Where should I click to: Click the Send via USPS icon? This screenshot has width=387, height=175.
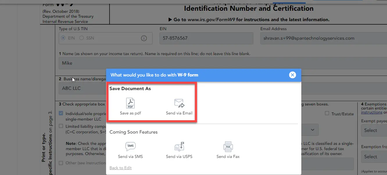(179, 149)
